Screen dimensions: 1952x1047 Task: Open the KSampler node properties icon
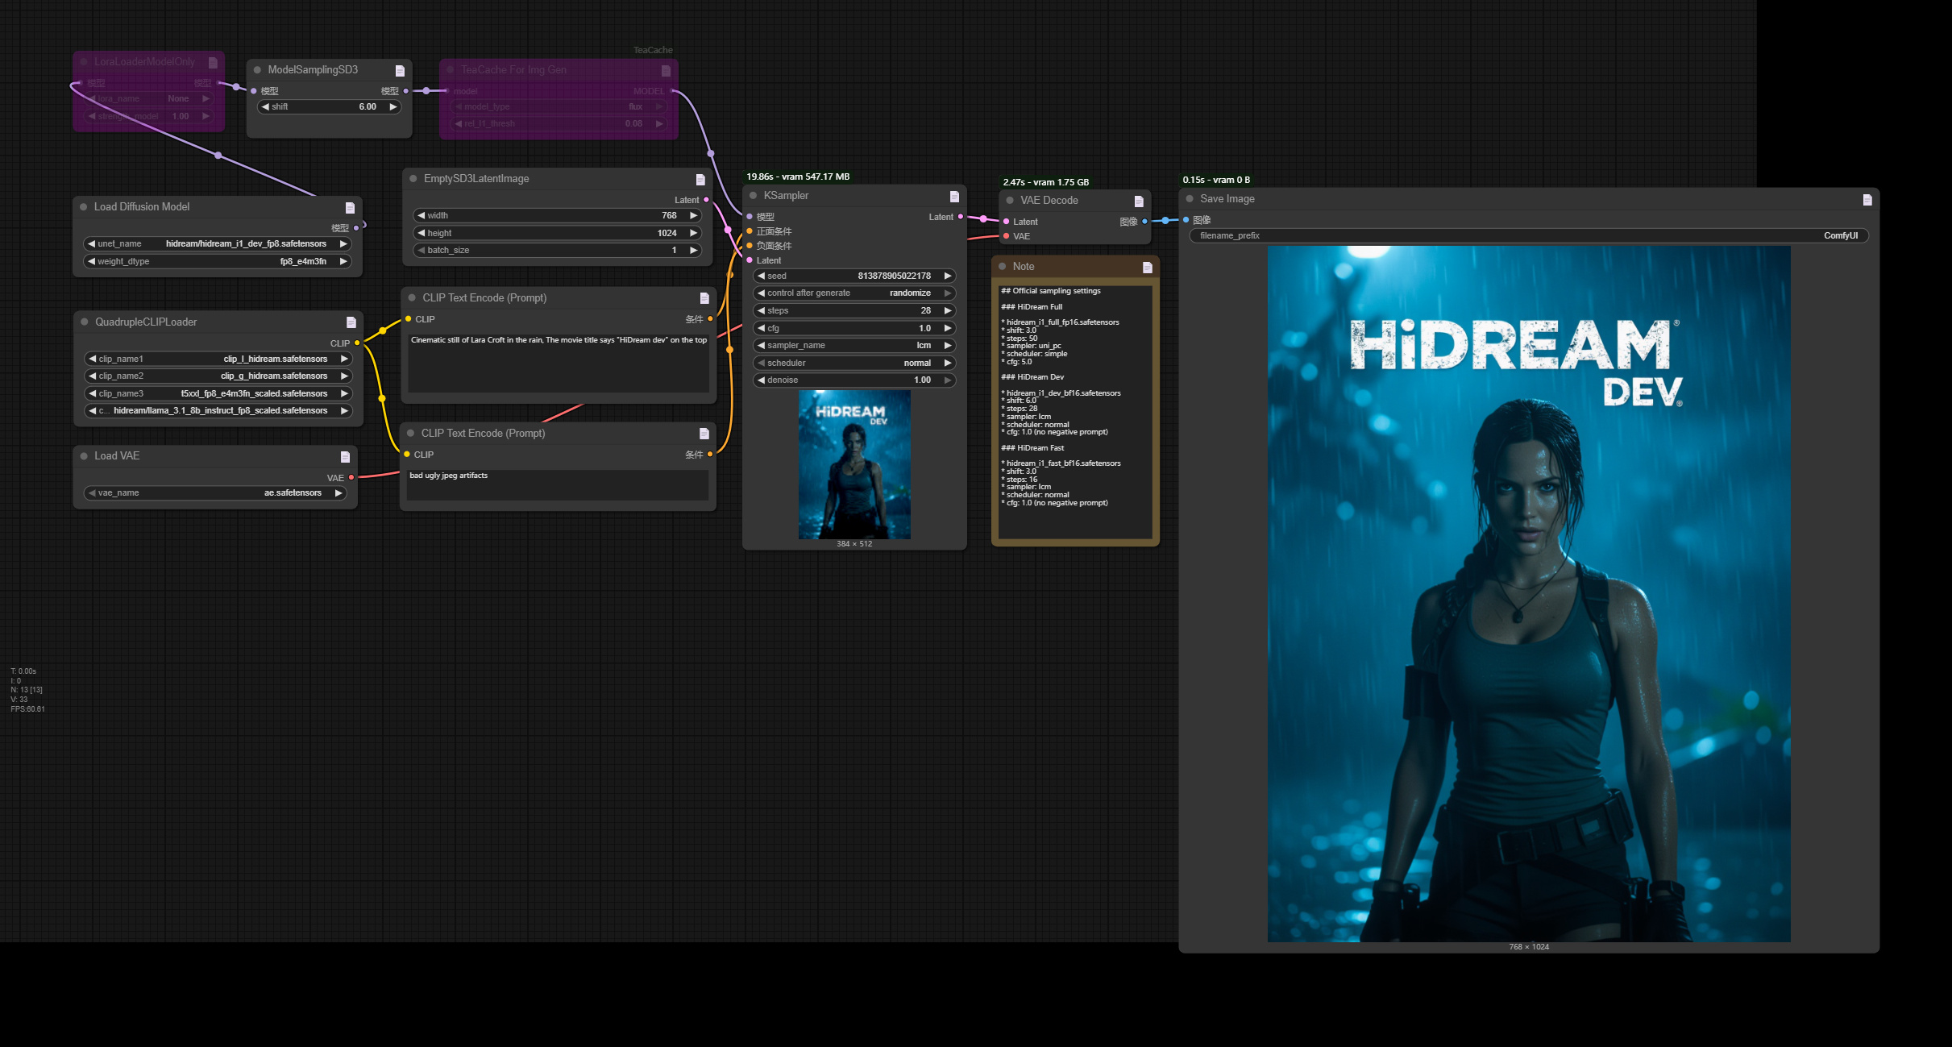click(953, 195)
